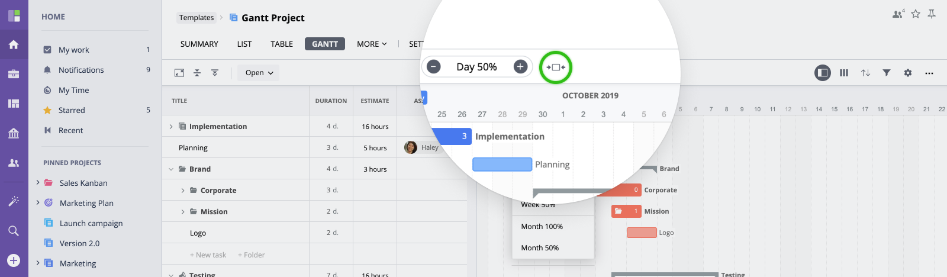Screen dimensions: 947x277
Task: Select Month 100% zoom option
Action: coord(542,227)
